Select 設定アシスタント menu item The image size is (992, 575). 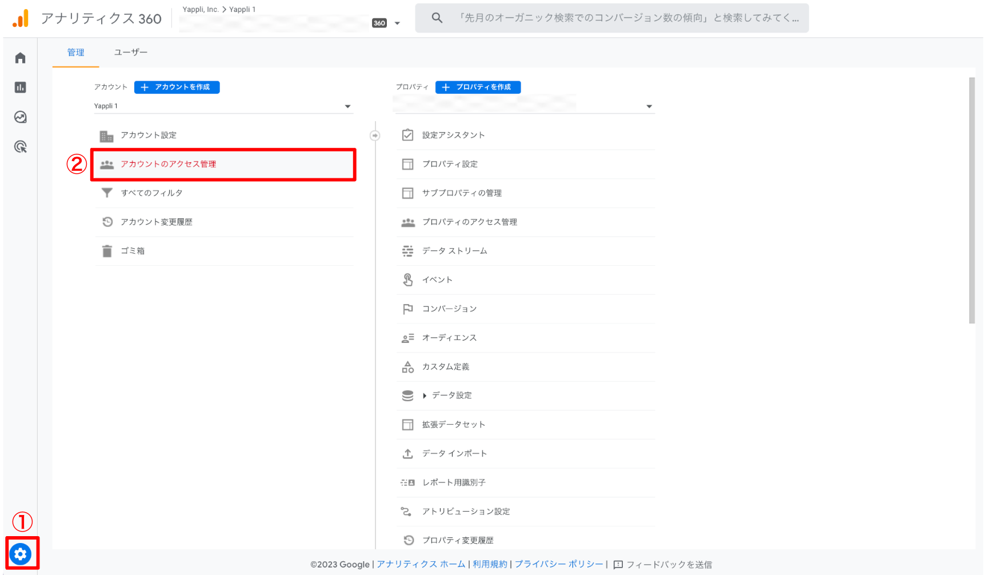(x=526, y=135)
